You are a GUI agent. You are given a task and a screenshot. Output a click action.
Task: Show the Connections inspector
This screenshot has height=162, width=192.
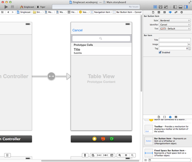tap(181, 12)
